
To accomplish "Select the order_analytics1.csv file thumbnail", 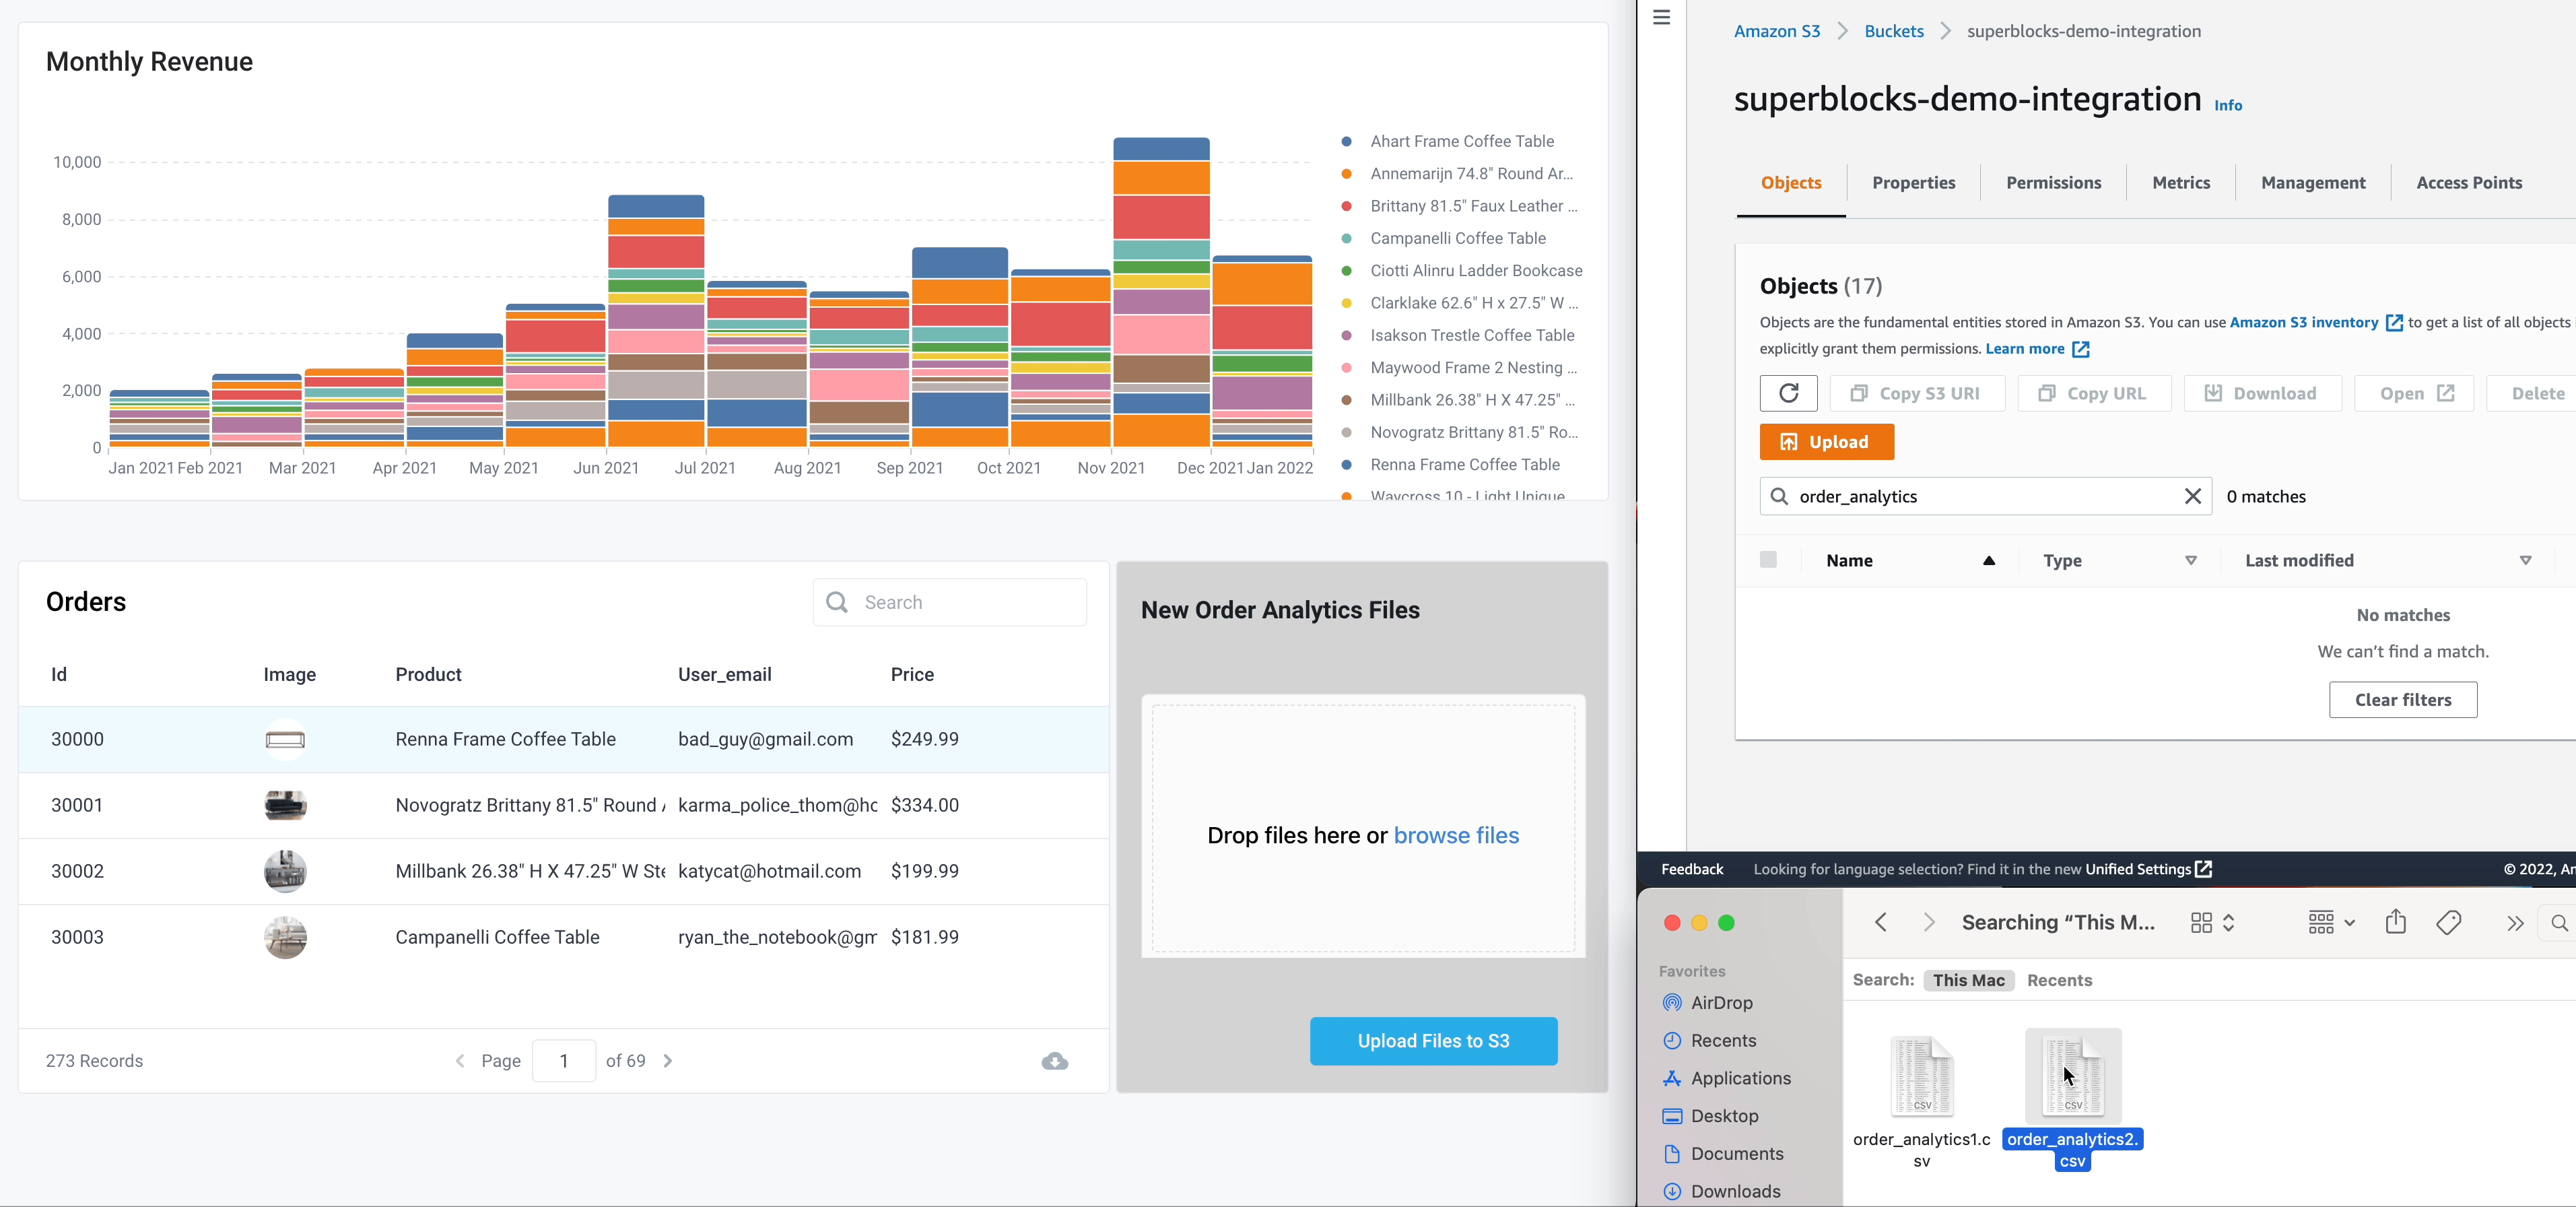I will point(1921,1076).
